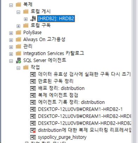Click the 관리 folder icon

point(18,46)
